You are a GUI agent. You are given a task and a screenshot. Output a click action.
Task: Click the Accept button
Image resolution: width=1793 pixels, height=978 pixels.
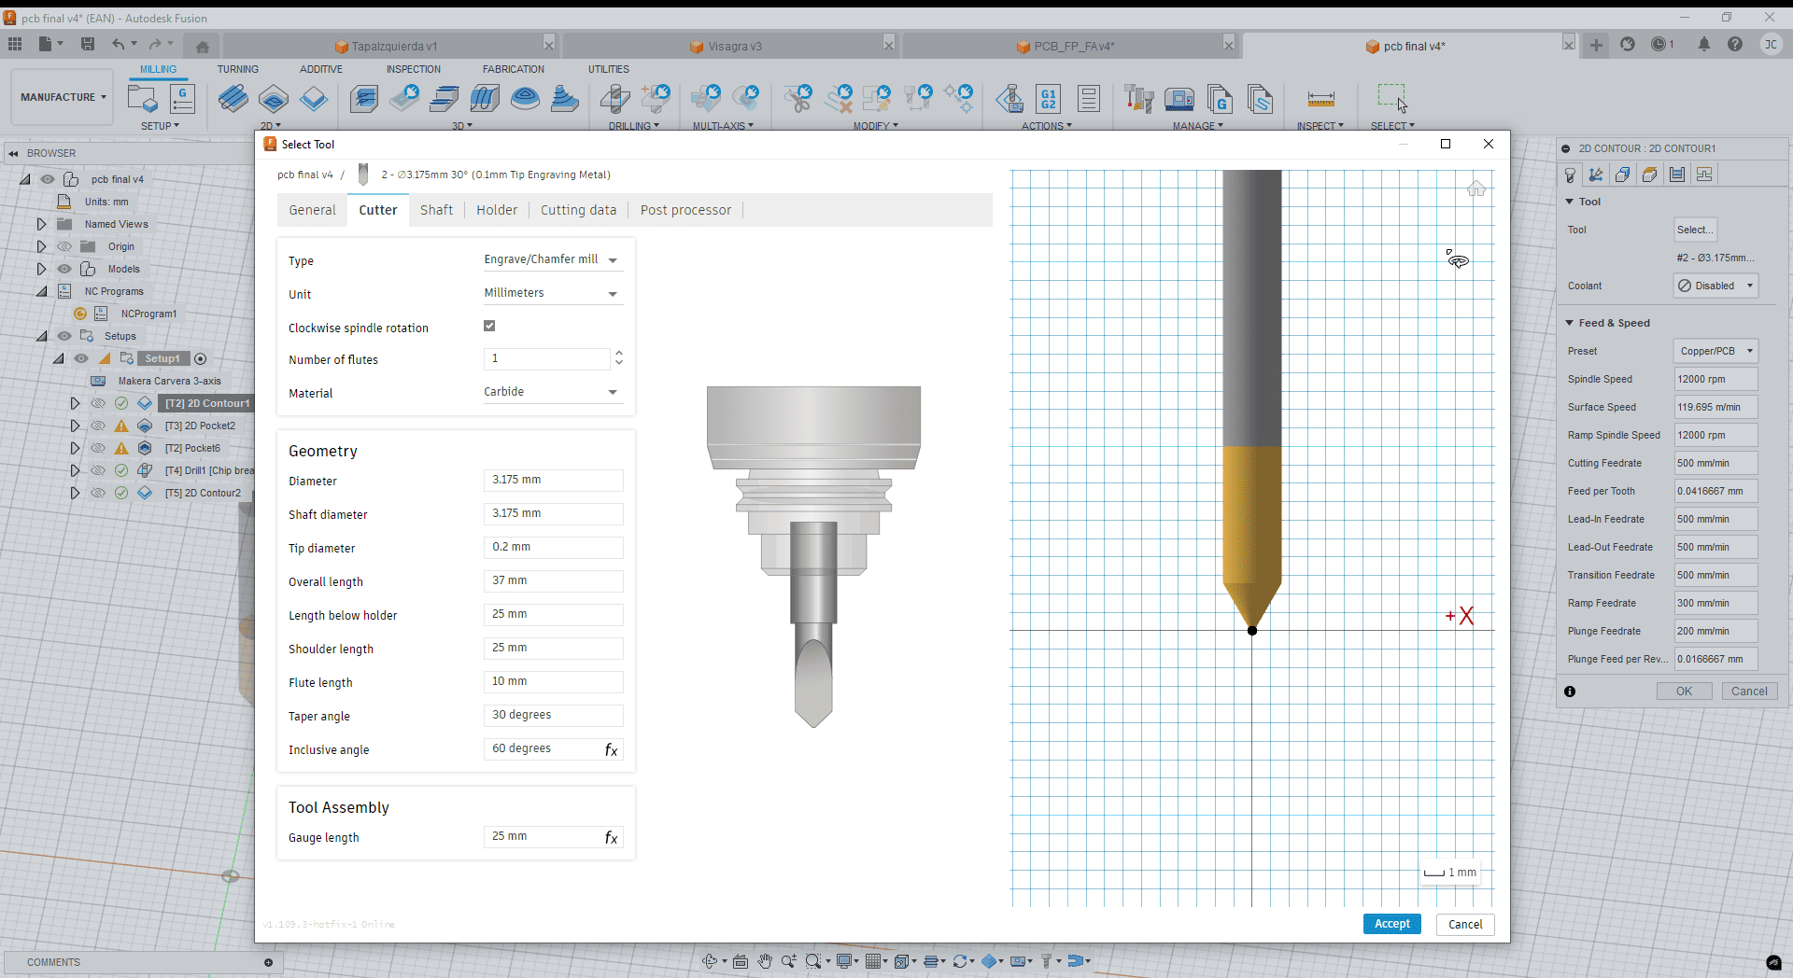point(1391,924)
